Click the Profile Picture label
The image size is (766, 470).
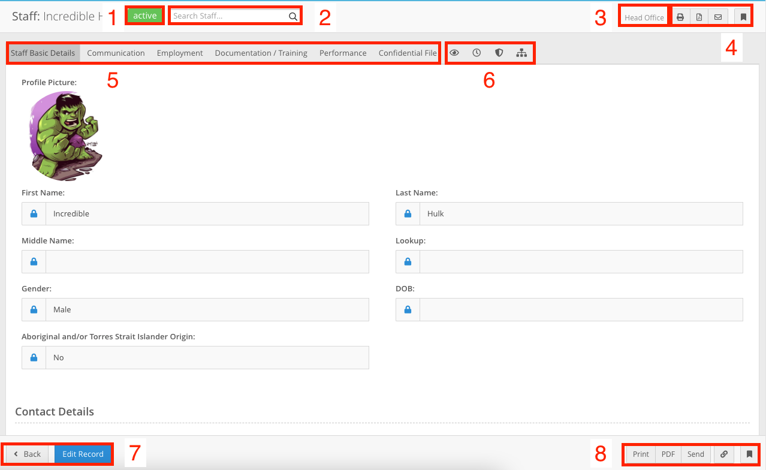49,82
